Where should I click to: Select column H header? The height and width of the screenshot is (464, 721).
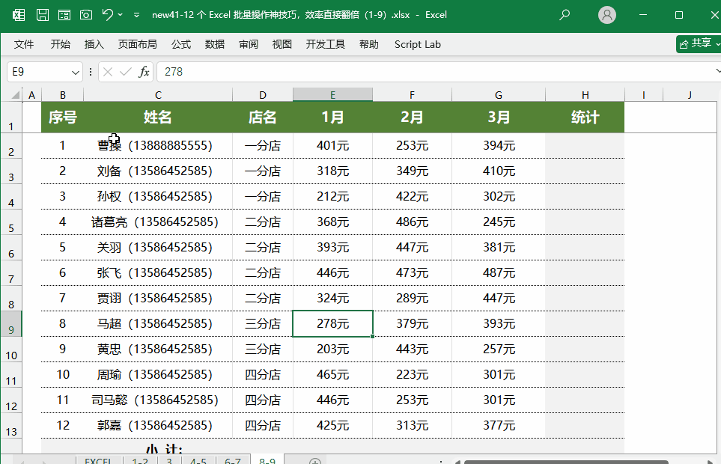pyautogui.click(x=585, y=95)
